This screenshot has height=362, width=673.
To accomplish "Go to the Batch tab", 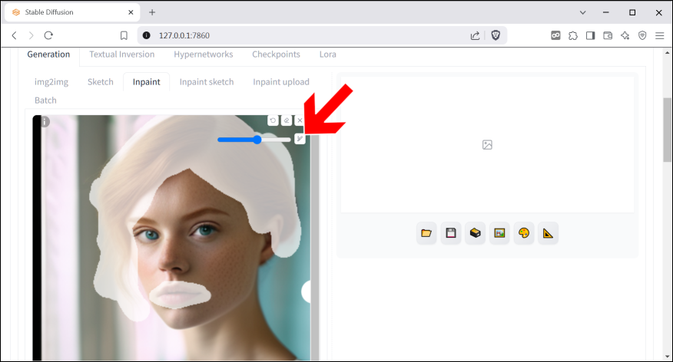I will click(x=45, y=100).
